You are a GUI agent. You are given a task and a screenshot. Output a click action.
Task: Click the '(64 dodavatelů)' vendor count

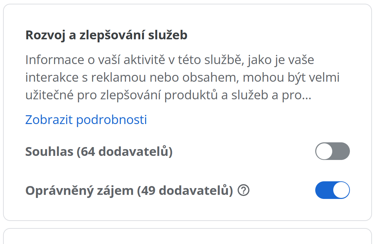[125, 152]
